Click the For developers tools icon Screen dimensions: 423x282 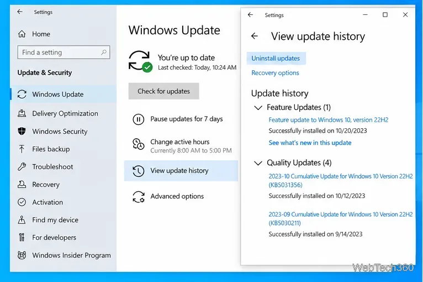pos(22,237)
